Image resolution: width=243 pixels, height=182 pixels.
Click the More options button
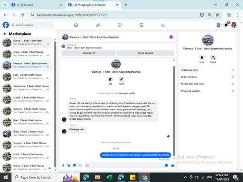pos(145,53)
